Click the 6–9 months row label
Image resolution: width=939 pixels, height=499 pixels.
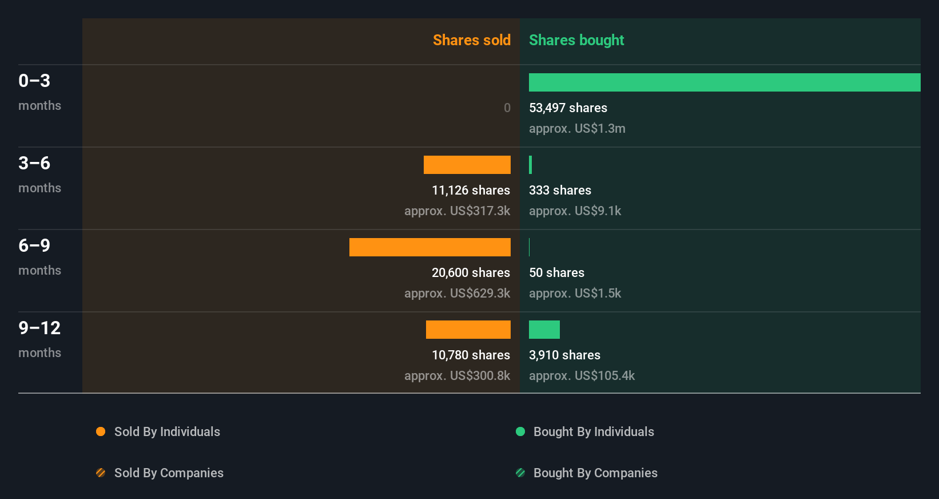coord(39,257)
